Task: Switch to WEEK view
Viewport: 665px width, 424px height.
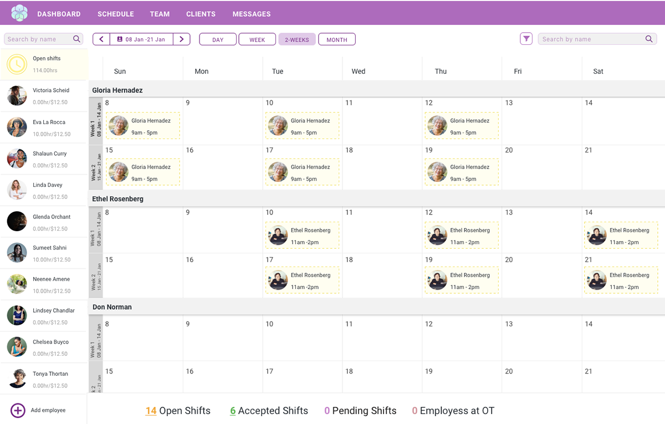Action: (257, 39)
